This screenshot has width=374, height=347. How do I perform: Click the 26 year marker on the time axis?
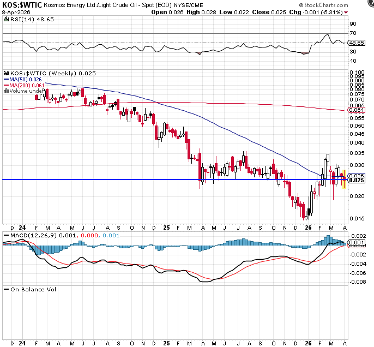pyautogui.click(x=308, y=227)
